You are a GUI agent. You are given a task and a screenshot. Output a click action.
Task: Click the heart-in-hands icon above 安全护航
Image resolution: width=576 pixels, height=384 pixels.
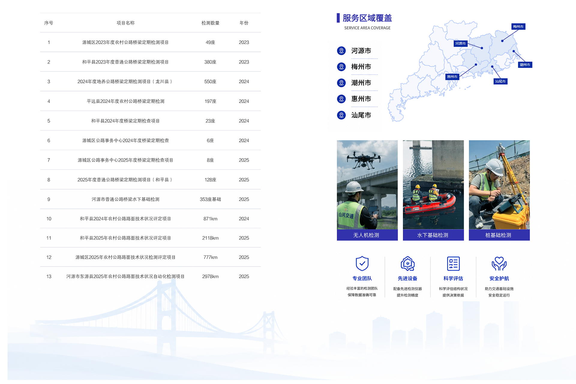pos(499,264)
